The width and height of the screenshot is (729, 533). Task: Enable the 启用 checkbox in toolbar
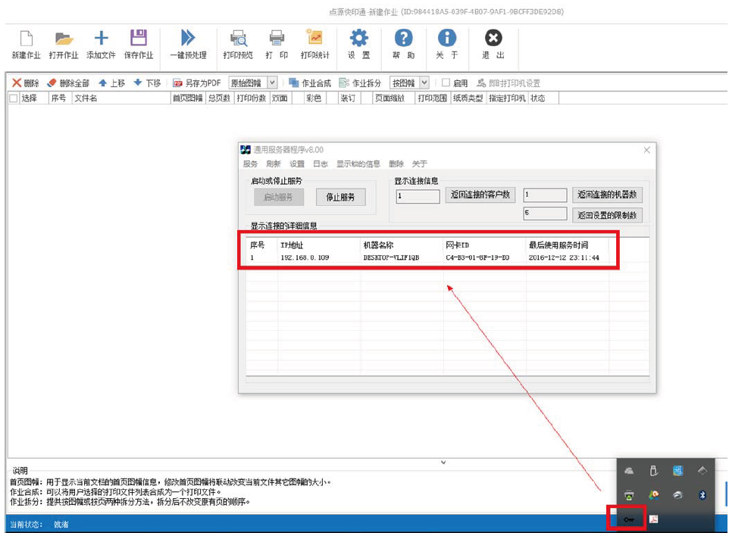[x=446, y=83]
